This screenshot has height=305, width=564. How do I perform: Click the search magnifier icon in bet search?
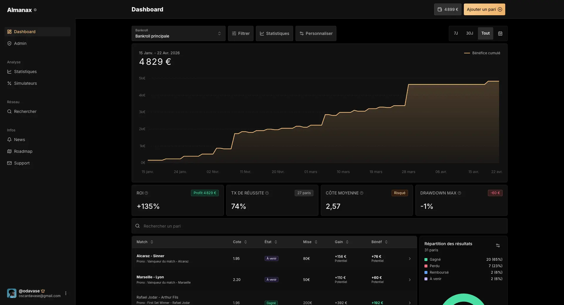tap(137, 226)
